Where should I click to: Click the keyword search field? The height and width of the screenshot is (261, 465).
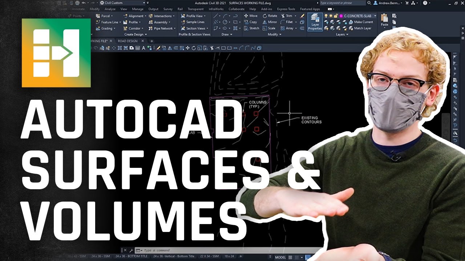pos(342,3)
